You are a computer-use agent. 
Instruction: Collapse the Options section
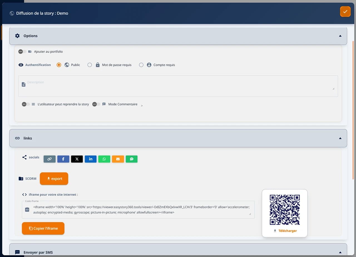tap(340, 36)
